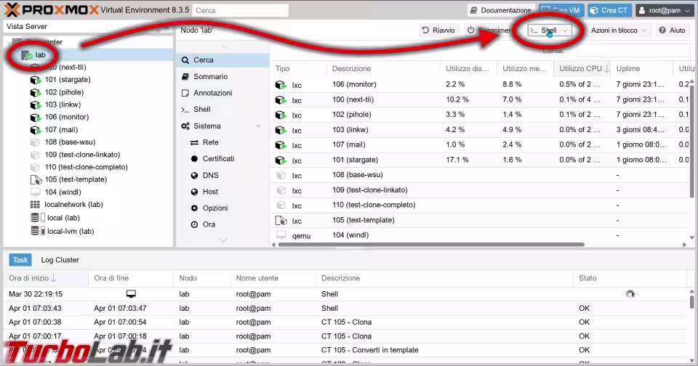Click the local-lvm (lab) storage icon
This screenshot has height=366, width=698.
pyautogui.click(x=37, y=231)
